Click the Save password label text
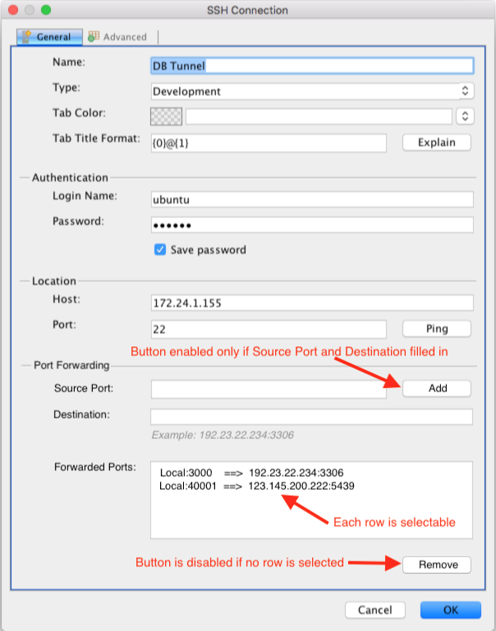Viewport: 496px width, 631px height. point(208,250)
